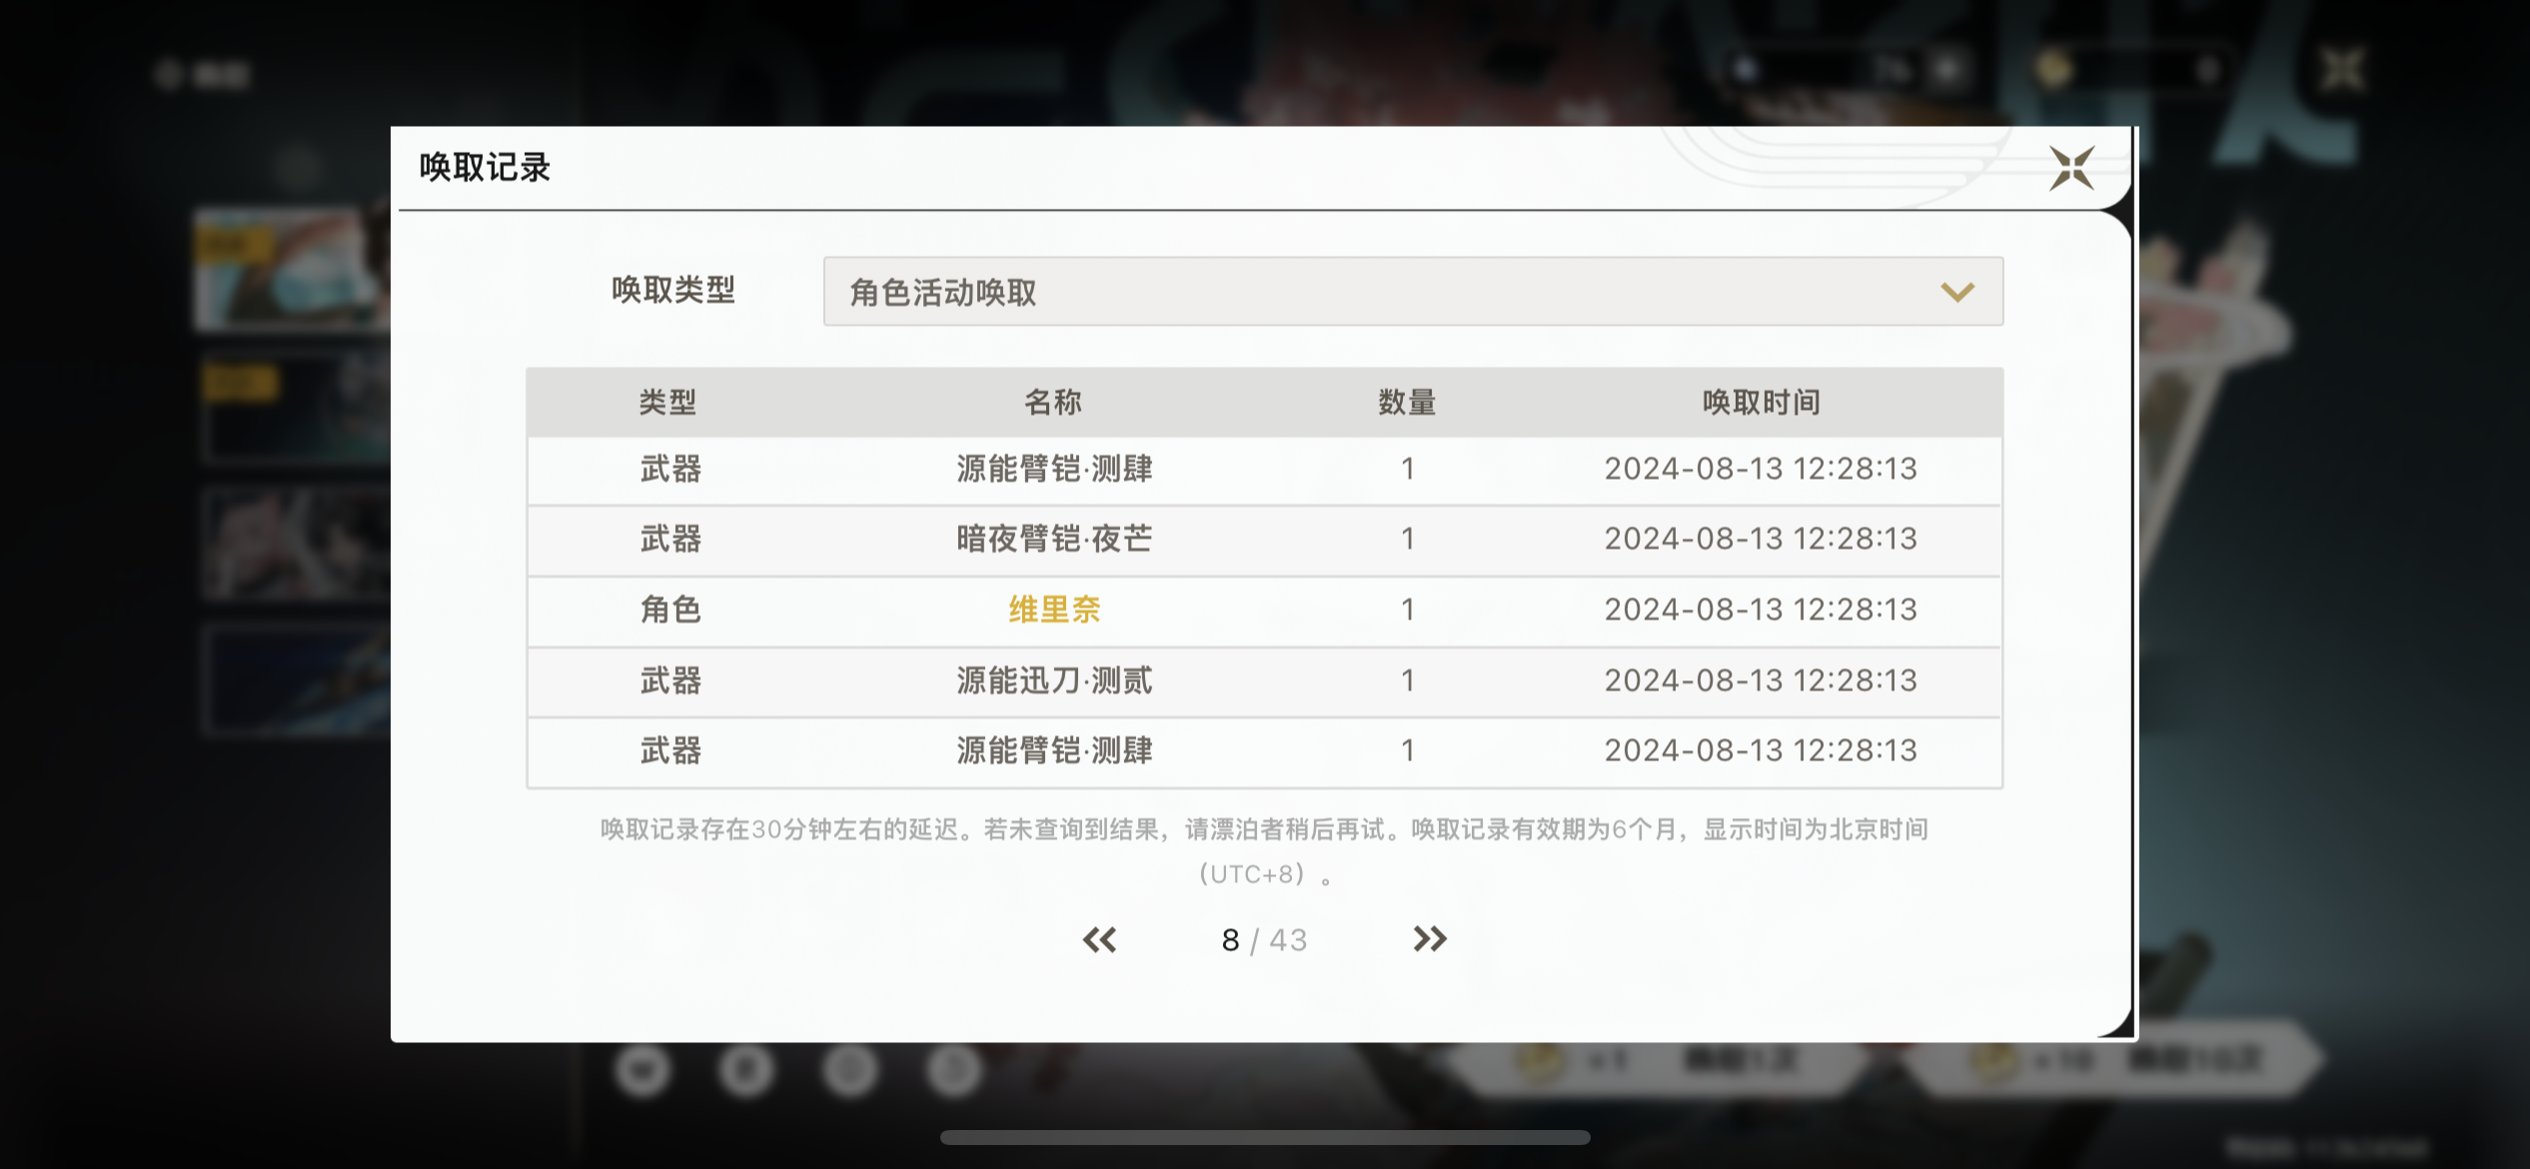Click fourth blurred round icon below dialog
Screen dimensions: 2530x1169
(x=954, y=1070)
